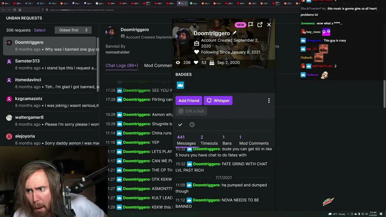The image size is (386, 217).
Task: Click chat log line 'China runs'
Action: [x=139, y=133]
